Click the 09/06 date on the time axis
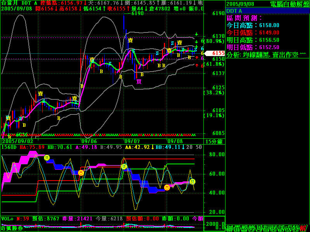This screenshot has width=310, height=232. tap(89, 142)
